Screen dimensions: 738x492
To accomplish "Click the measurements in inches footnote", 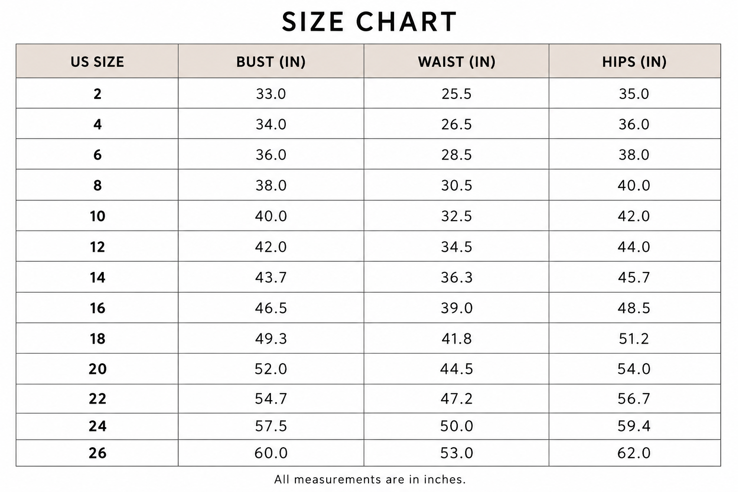I will coord(370,480).
